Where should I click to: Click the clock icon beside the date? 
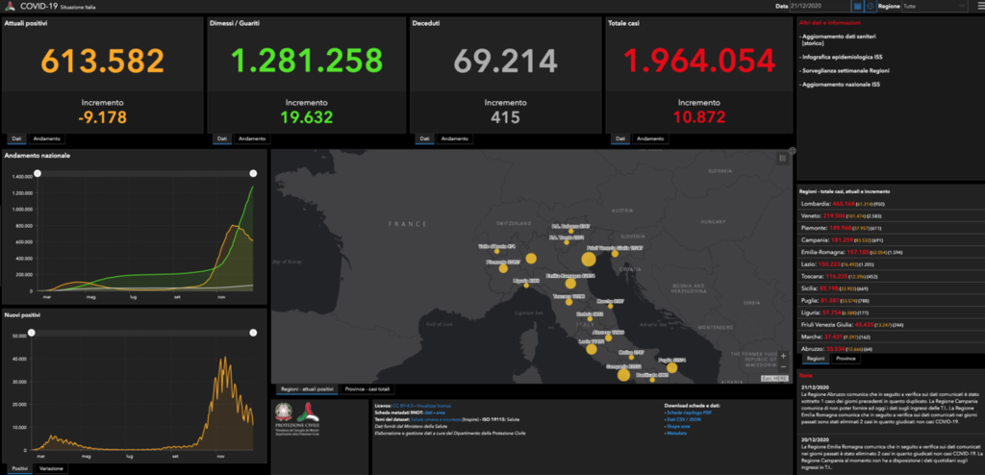[x=870, y=6]
